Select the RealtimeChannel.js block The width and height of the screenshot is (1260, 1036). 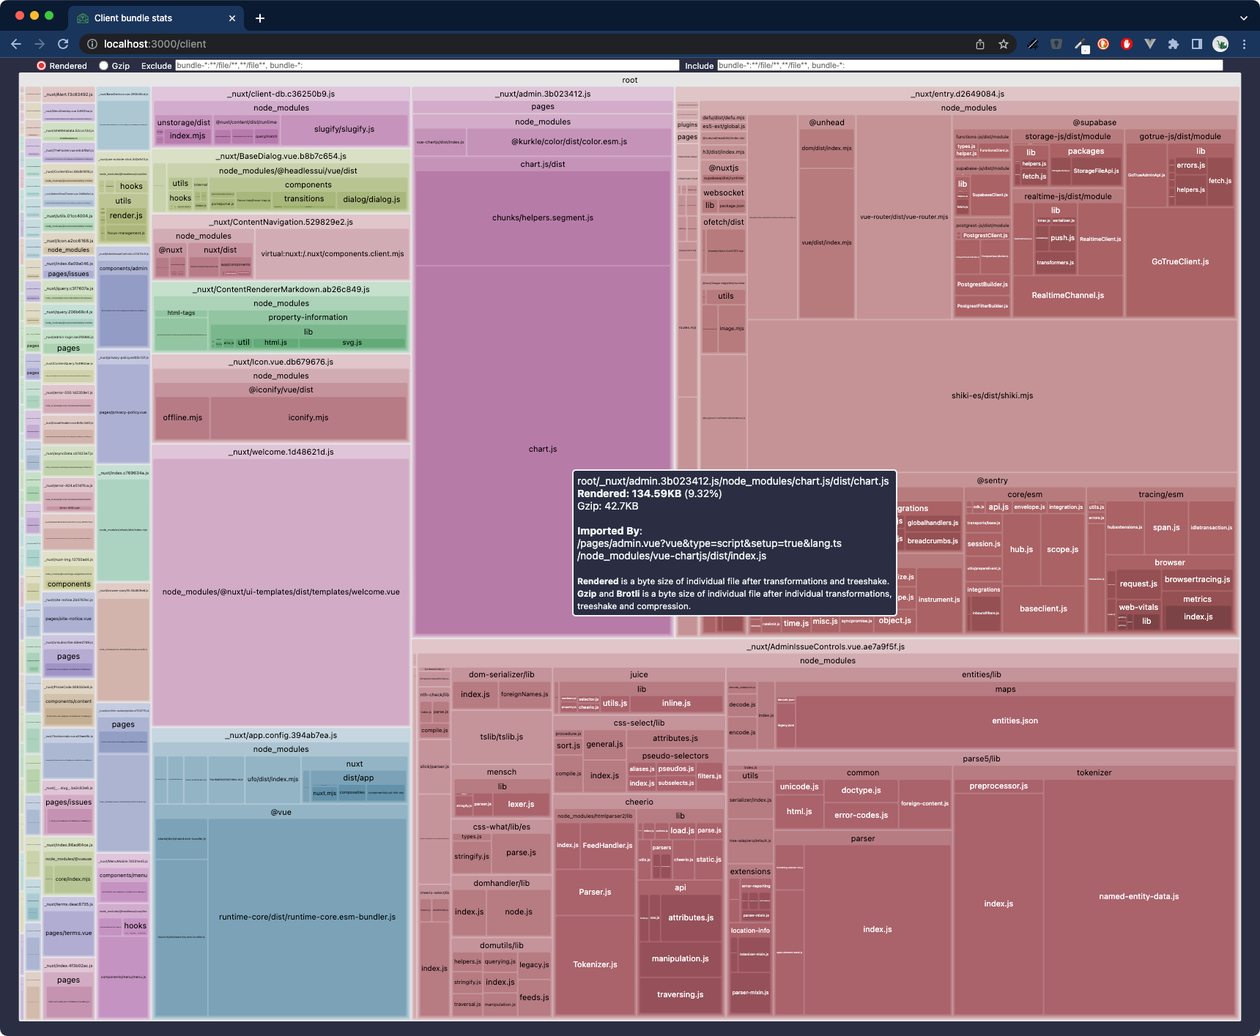click(1067, 295)
